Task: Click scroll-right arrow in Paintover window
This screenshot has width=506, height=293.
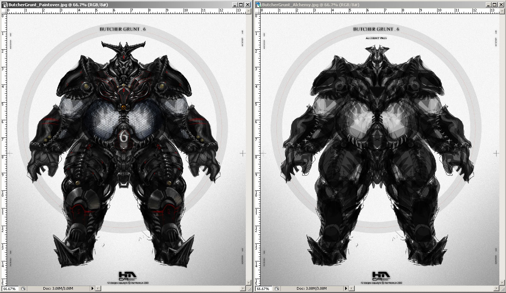Action: click(243, 289)
